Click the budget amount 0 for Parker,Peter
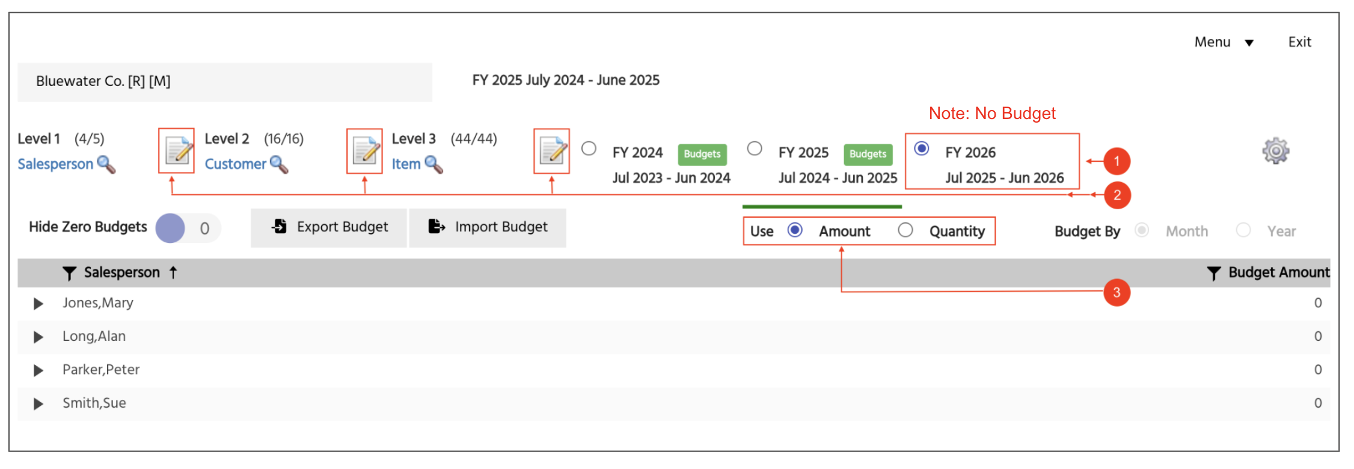 point(1318,370)
